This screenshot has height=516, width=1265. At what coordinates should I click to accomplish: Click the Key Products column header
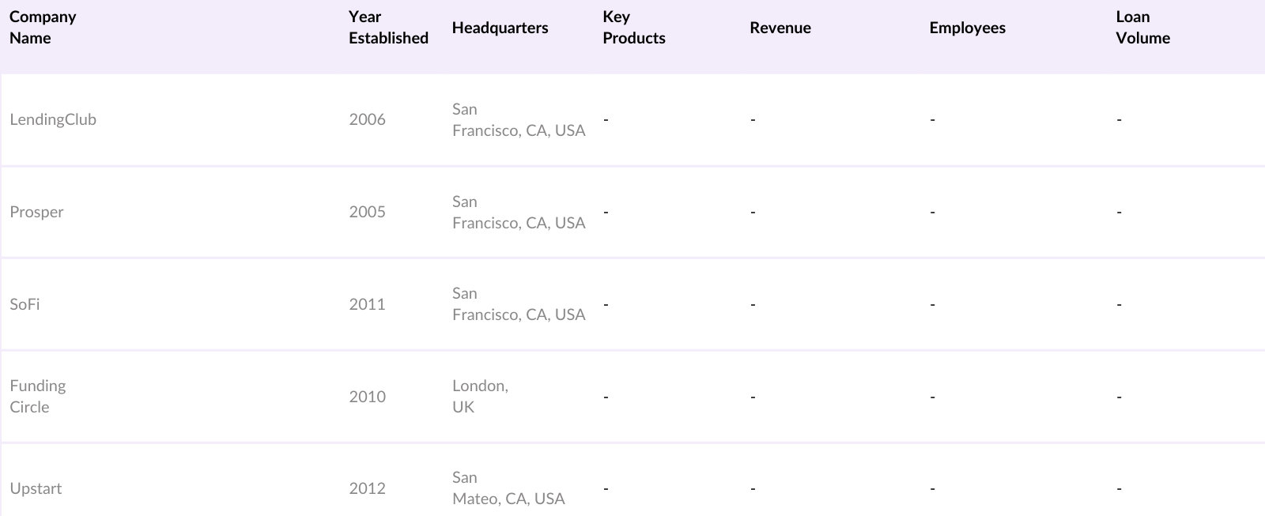click(x=633, y=28)
